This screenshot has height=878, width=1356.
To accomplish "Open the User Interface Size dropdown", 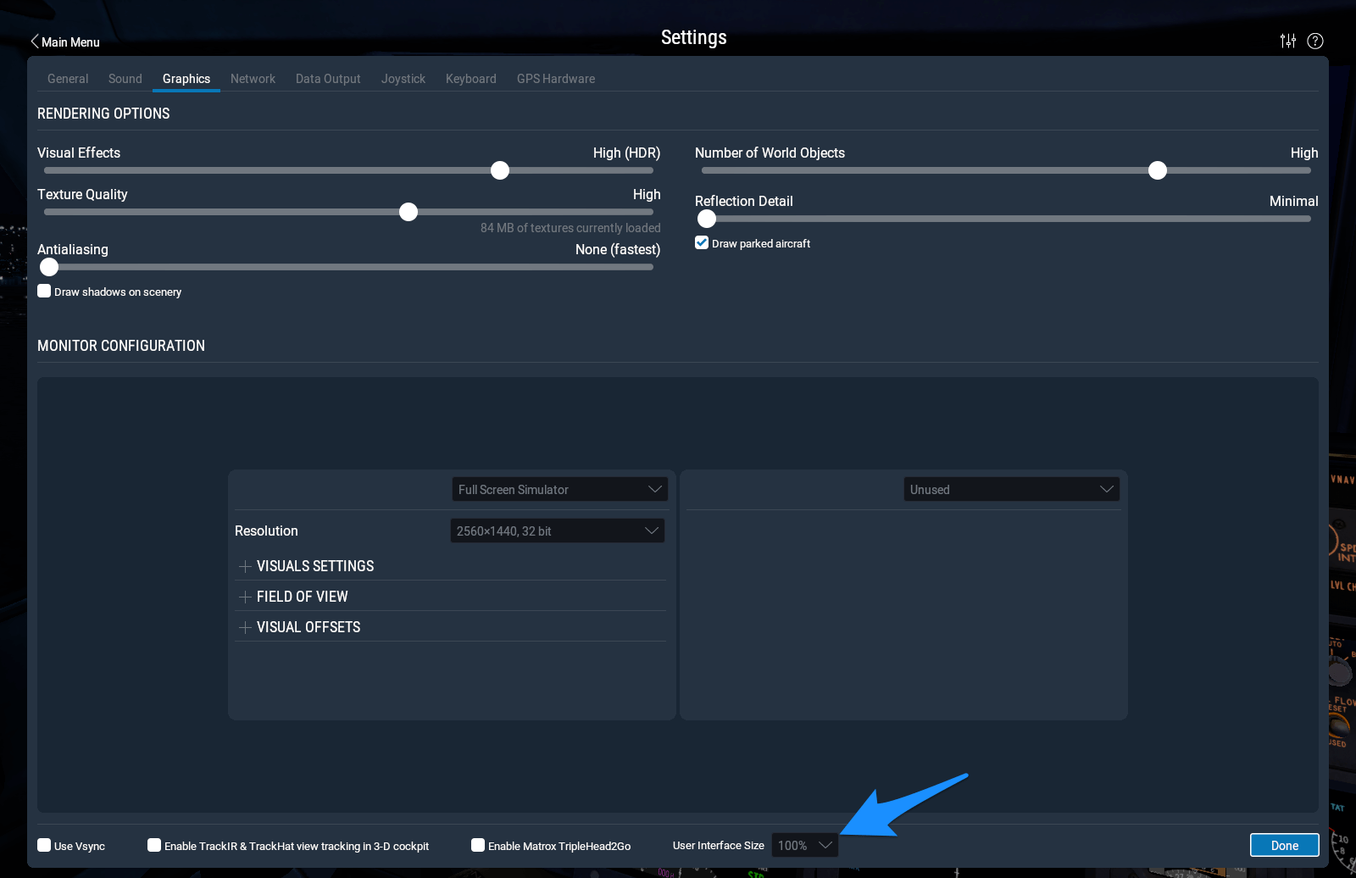I will [x=803, y=845].
